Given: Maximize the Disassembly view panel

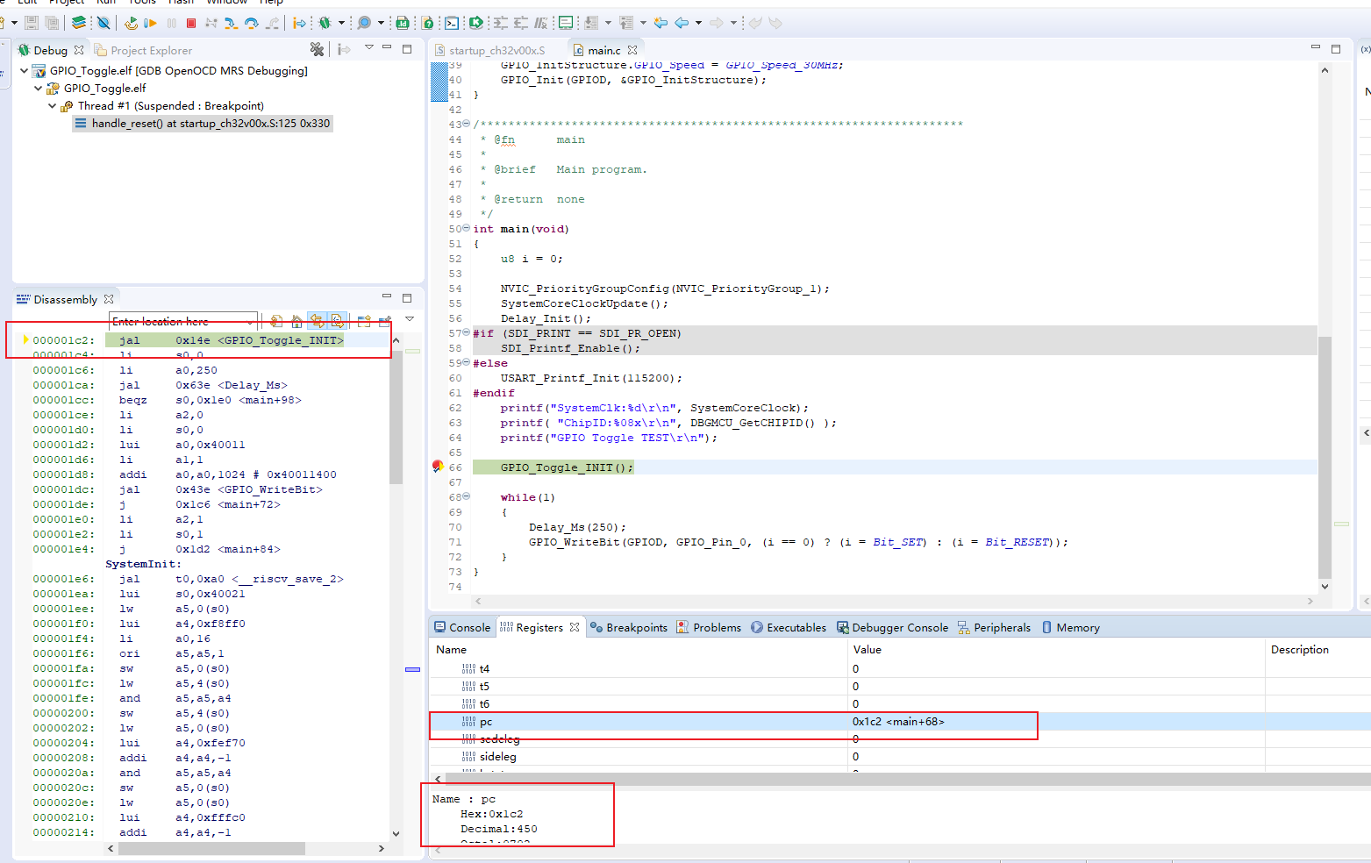Looking at the screenshot, I should [x=407, y=298].
